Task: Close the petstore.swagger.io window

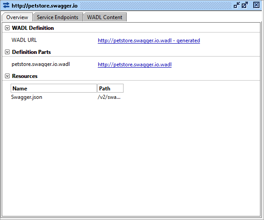Action: (256, 5)
